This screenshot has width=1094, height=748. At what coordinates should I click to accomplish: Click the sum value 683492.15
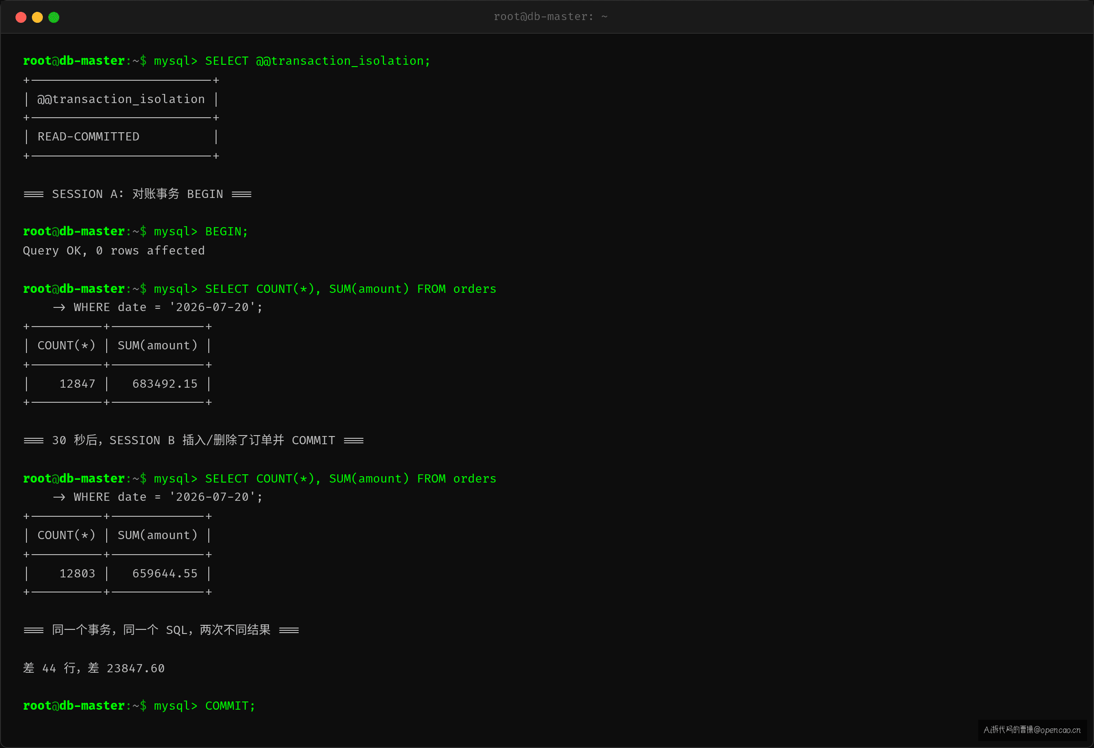coord(165,384)
